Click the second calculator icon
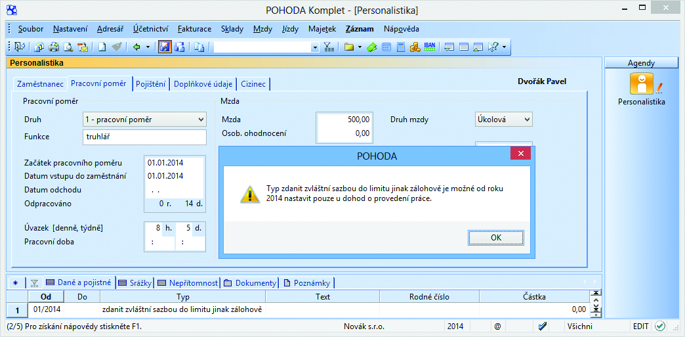The width and height of the screenshot is (685, 337). 401,47
